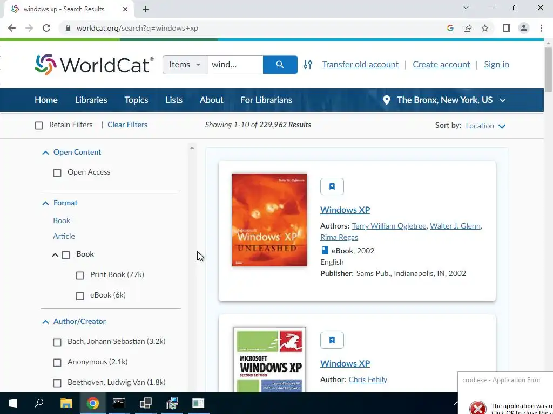Collapse the Author/Creator section
The image size is (553, 414).
tap(45, 322)
